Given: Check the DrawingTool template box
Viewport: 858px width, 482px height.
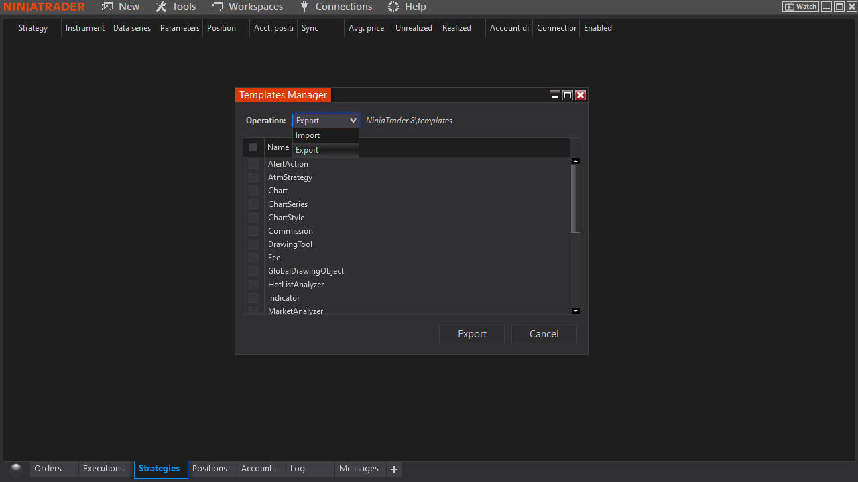Looking at the screenshot, I should click(253, 244).
